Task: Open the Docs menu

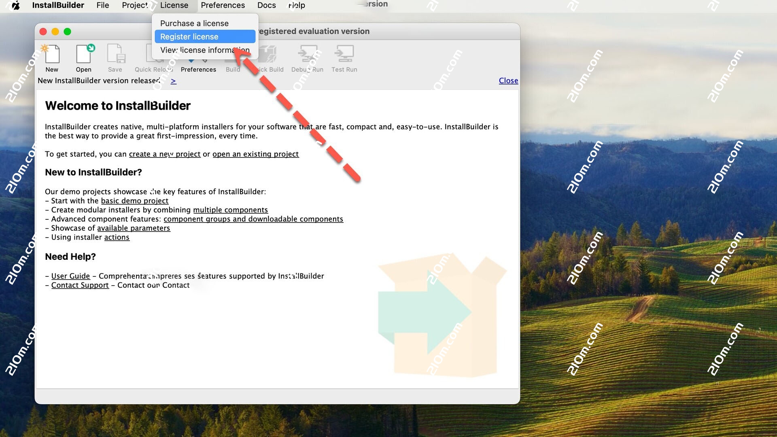Action: click(267, 5)
